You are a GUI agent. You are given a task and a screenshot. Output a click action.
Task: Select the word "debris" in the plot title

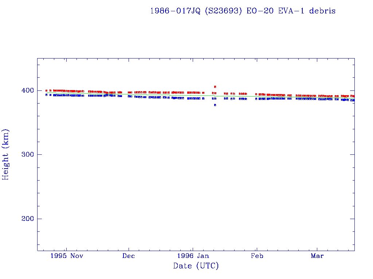tap(322, 11)
